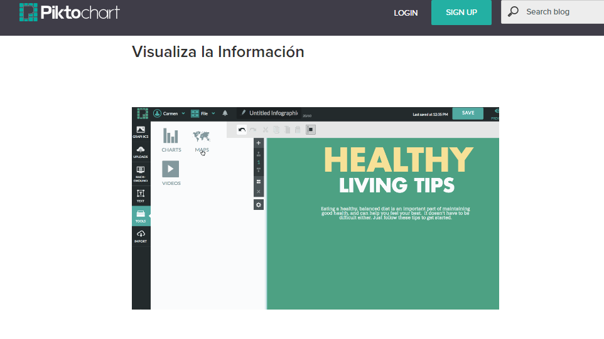Open the LOGIN link
This screenshot has width=604, height=339.
tap(406, 13)
